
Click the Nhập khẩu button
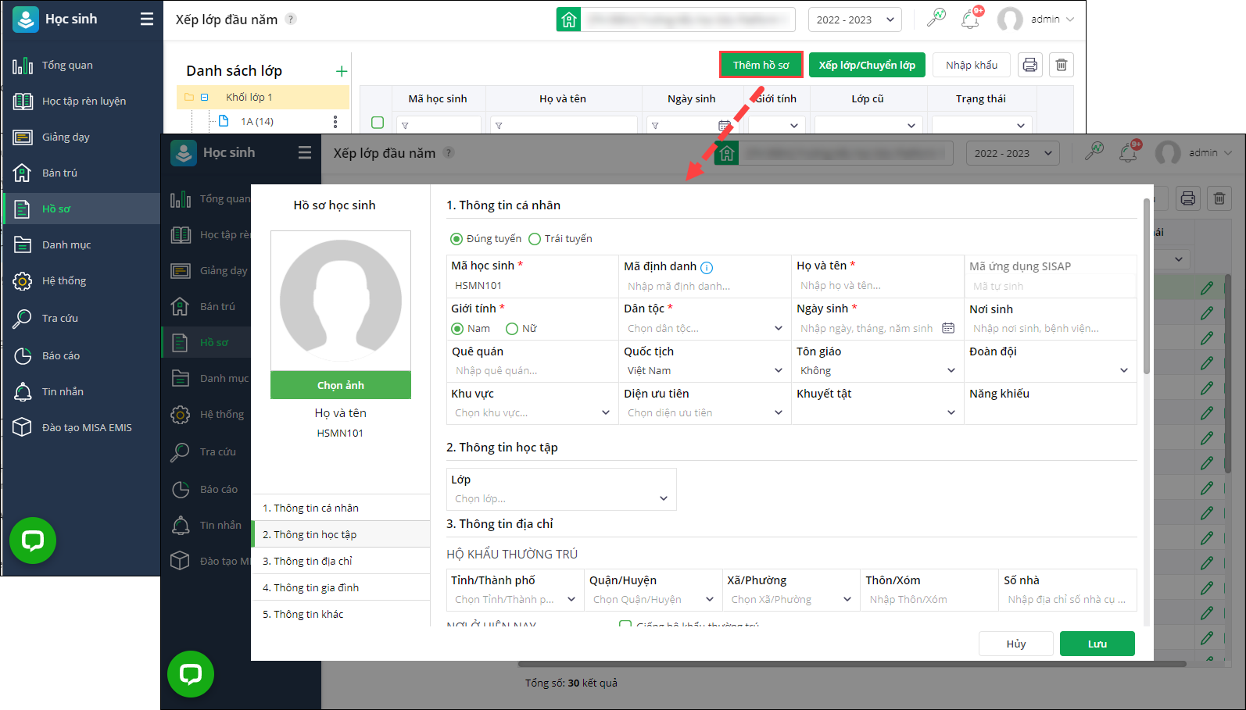coord(972,65)
